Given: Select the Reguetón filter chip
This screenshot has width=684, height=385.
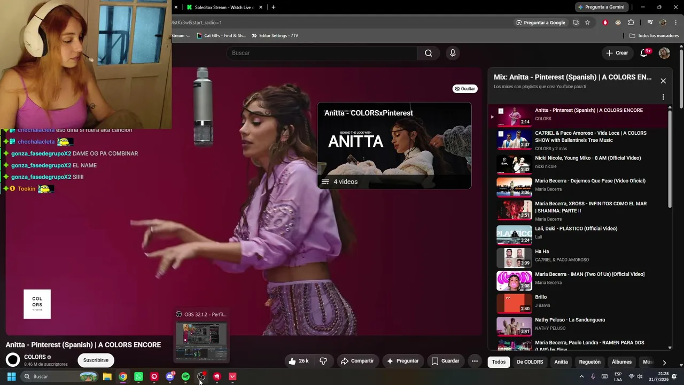Looking at the screenshot, I should pyautogui.click(x=590, y=362).
